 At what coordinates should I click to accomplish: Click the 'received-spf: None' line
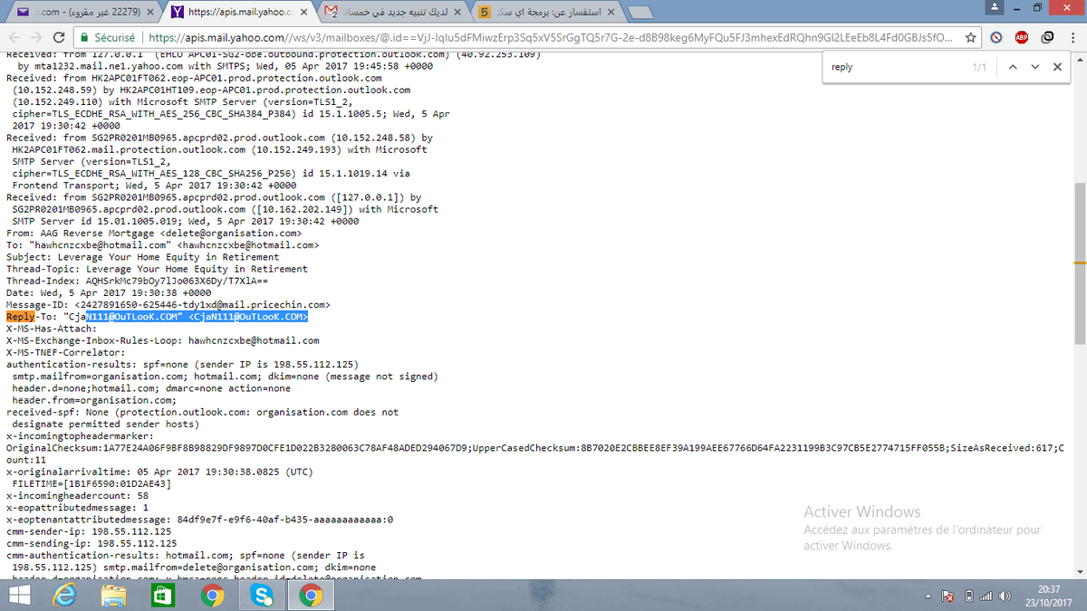click(202, 412)
